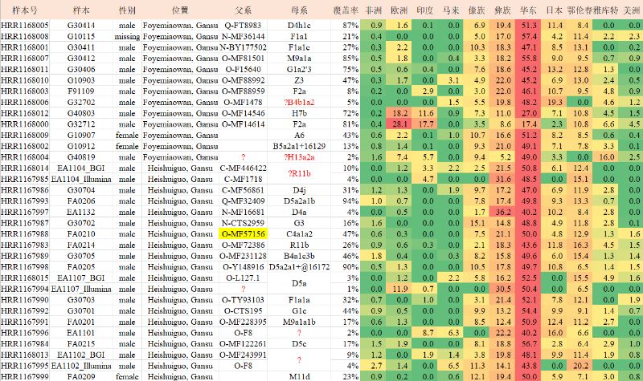The width and height of the screenshot is (643, 381).
Task: Click the 17.7 India value cell
Action: (426, 124)
